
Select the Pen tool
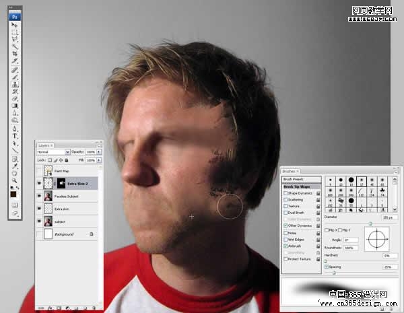[x=15, y=129]
